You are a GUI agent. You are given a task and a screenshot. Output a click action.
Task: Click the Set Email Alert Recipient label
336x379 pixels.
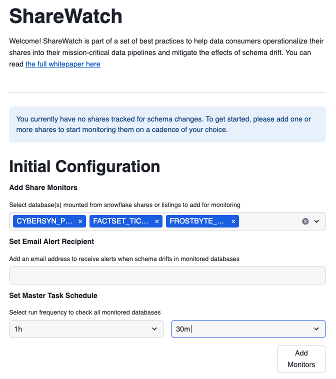coord(51,241)
